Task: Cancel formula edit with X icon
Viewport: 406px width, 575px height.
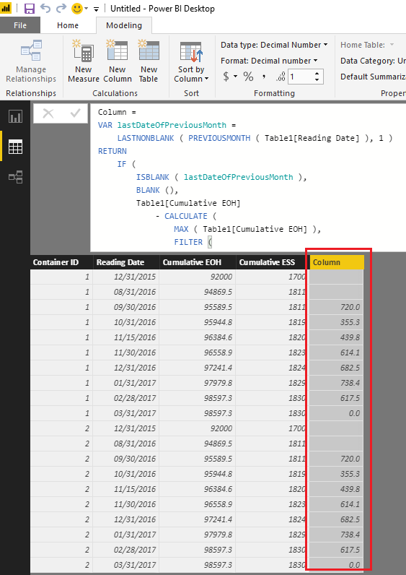Action: click(48, 113)
